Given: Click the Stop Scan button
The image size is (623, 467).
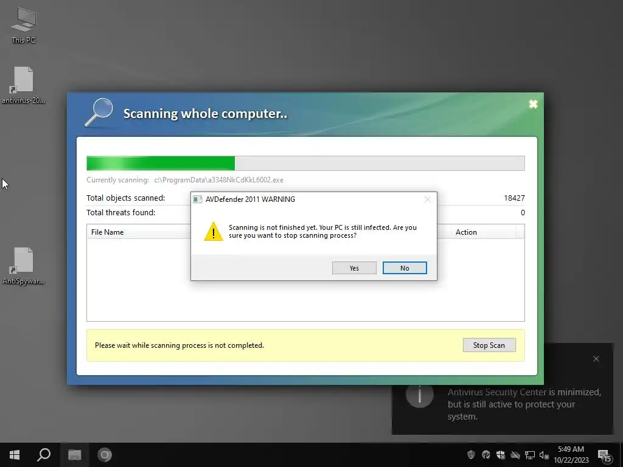Looking at the screenshot, I should pos(489,345).
